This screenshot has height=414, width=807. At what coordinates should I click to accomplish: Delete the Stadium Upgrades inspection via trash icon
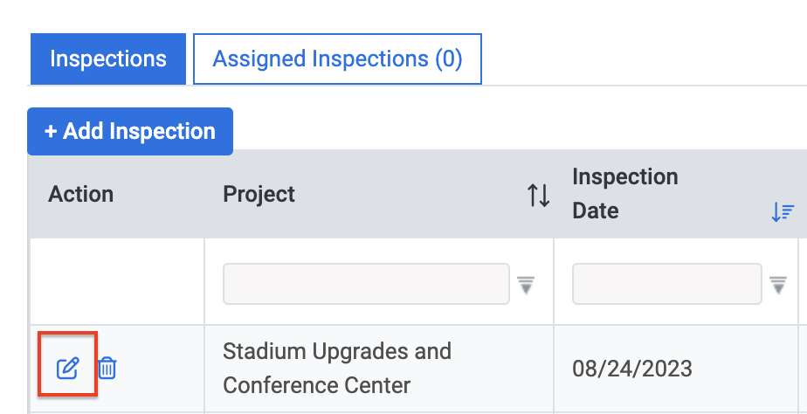[x=107, y=369]
